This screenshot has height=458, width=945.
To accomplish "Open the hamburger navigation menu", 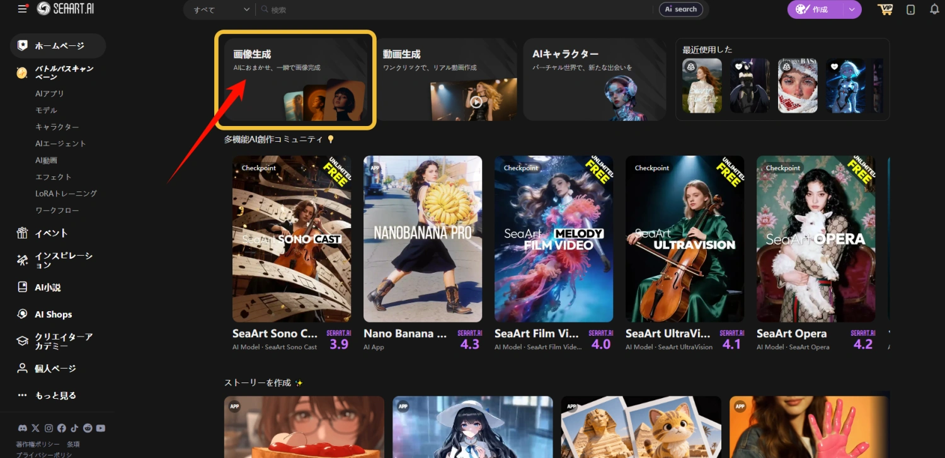I will point(23,9).
